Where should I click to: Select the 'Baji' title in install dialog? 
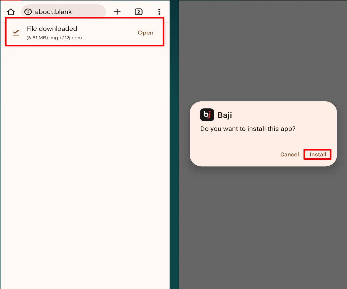(225, 115)
